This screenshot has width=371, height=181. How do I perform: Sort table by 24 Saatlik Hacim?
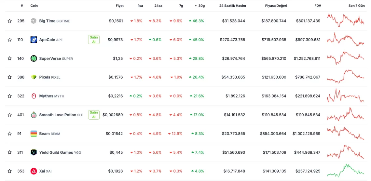232,6
